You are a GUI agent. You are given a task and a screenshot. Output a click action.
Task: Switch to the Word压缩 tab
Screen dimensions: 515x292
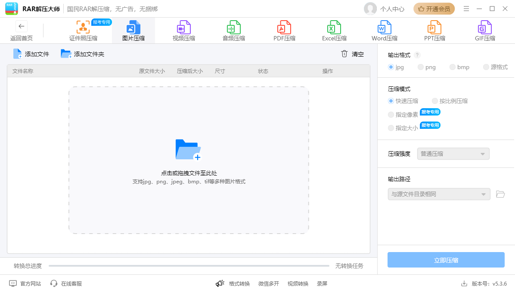pyautogui.click(x=385, y=31)
